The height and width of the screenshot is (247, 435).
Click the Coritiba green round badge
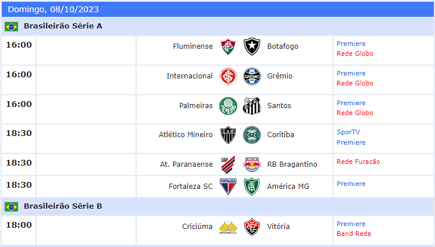pyautogui.click(x=252, y=135)
